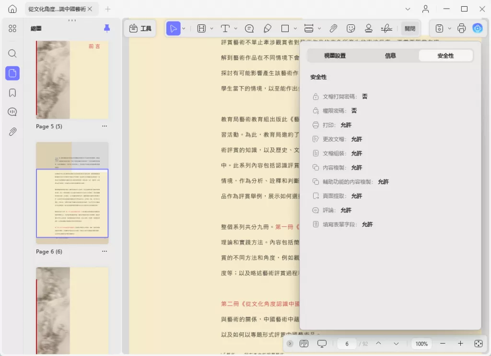Switch to the 信息 tab
This screenshot has height=356, width=491.
pos(390,56)
